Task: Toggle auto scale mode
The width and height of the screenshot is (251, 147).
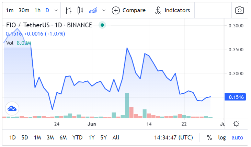Action: (237, 137)
